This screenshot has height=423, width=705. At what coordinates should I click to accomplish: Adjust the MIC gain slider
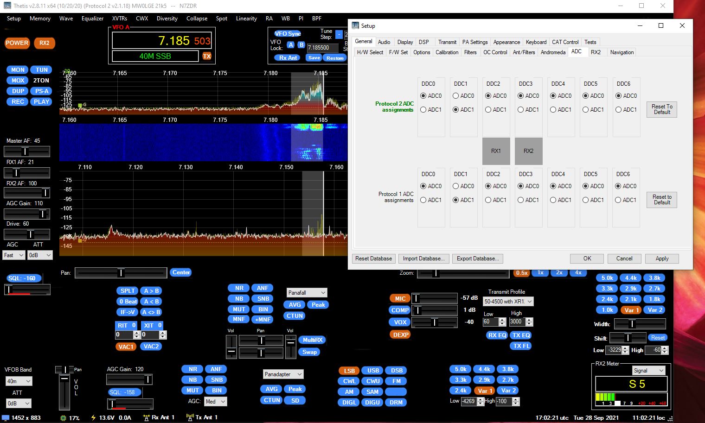[435, 298]
